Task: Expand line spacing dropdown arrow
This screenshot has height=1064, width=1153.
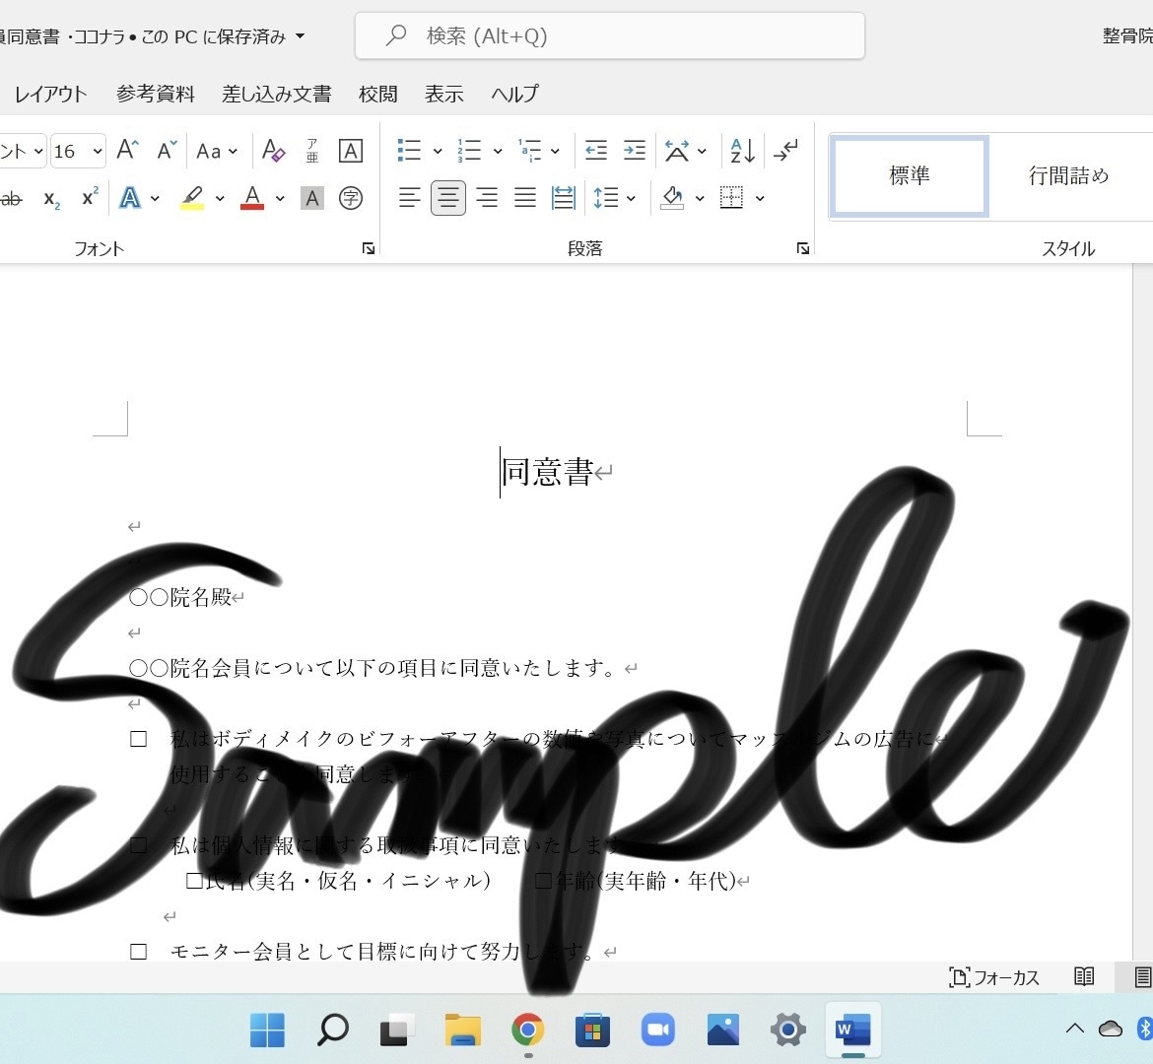Action: 631,199
